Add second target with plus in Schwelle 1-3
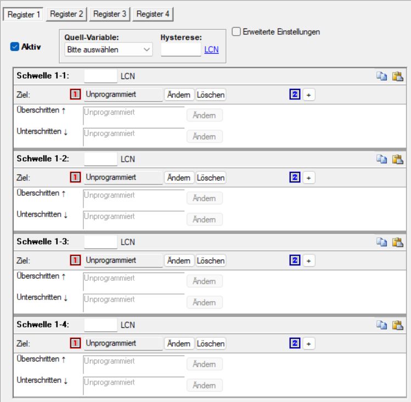The height and width of the screenshot is (402, 411). pyautogui.click(x=308, y=261)
